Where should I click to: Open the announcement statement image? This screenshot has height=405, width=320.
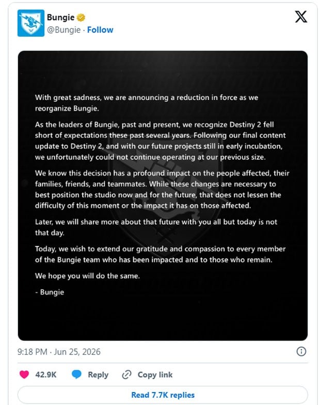[163, 195]
